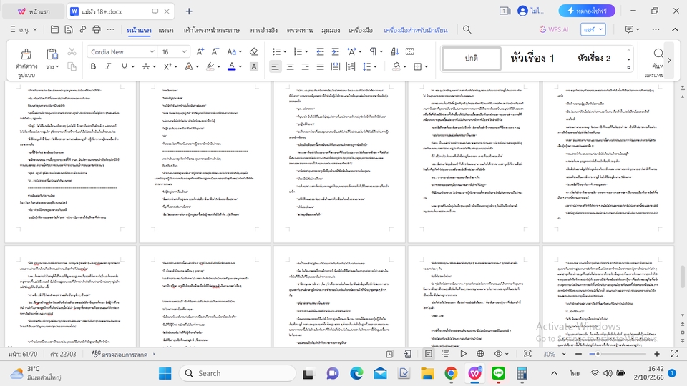Click the Paste clipboard icon
The width and height of the screenshot is (687, 386).
pos(52,54)
